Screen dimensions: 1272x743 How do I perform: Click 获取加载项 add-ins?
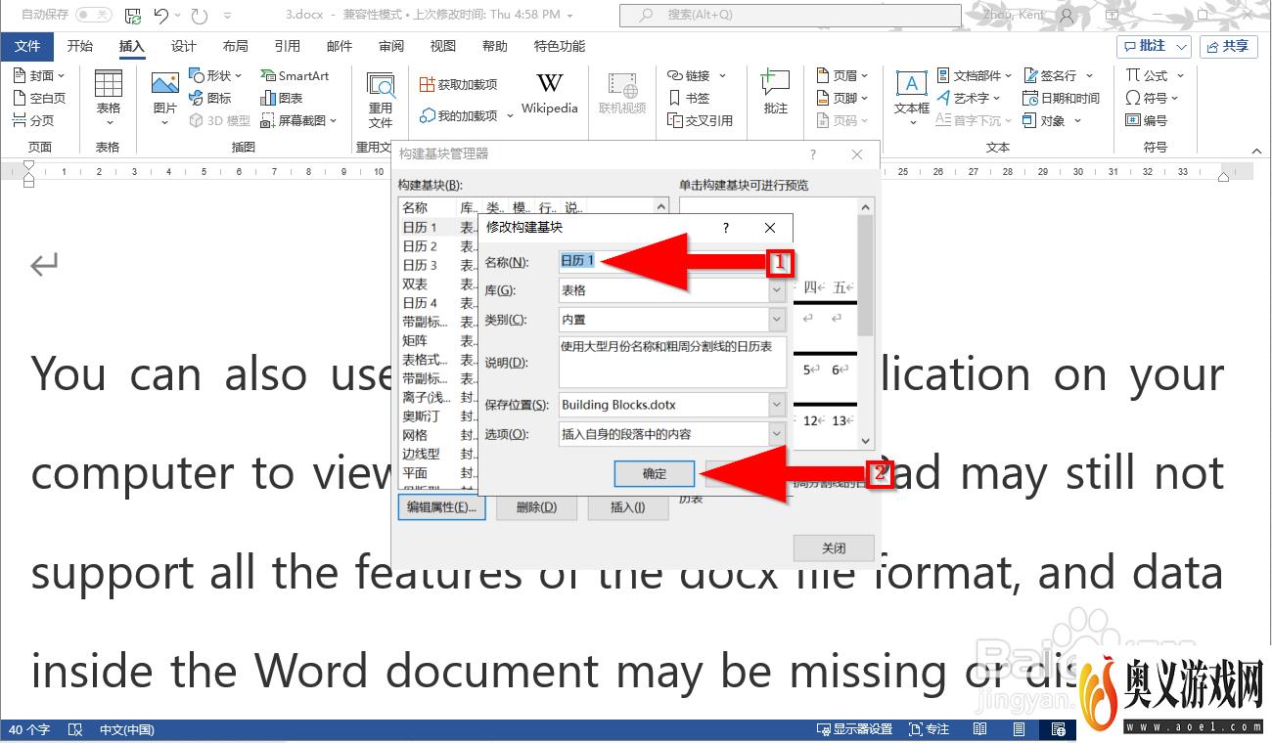click(458, 84)
